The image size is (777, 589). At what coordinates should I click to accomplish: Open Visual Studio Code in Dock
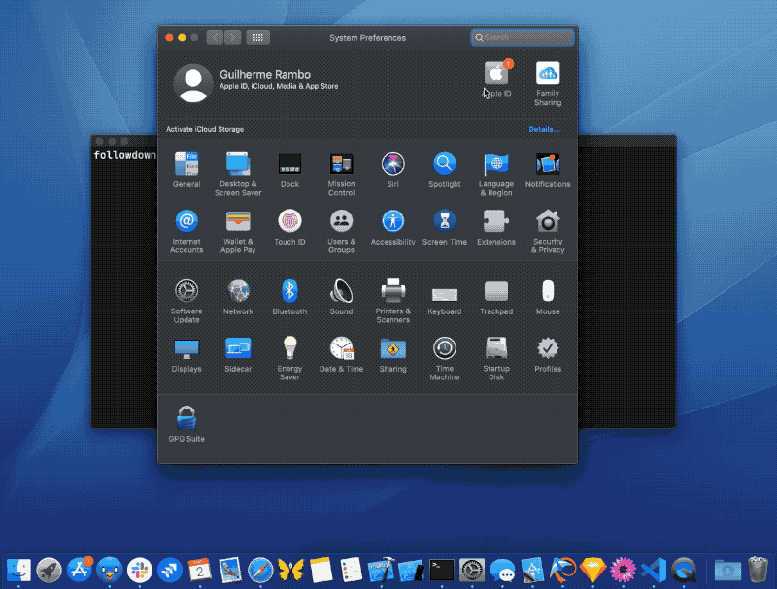[x=654, y=570]
